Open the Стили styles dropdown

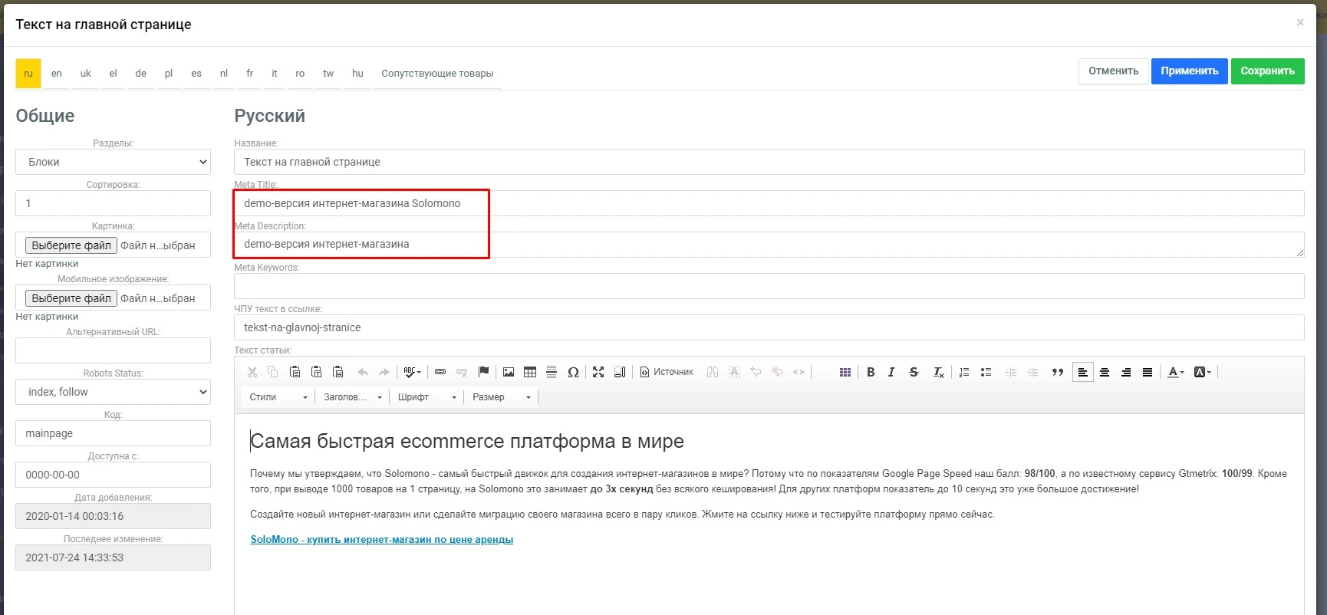[x=278, y=397]
